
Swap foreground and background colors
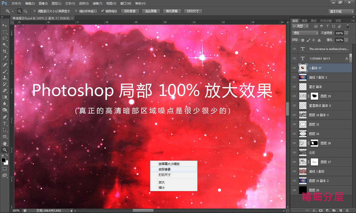click(7, 155)
